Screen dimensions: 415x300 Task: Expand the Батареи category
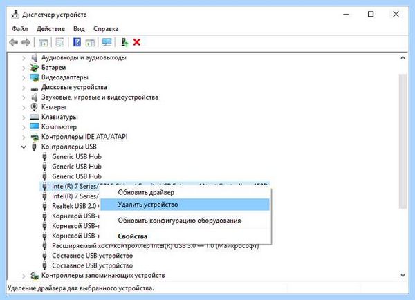(x=24, y=68)
